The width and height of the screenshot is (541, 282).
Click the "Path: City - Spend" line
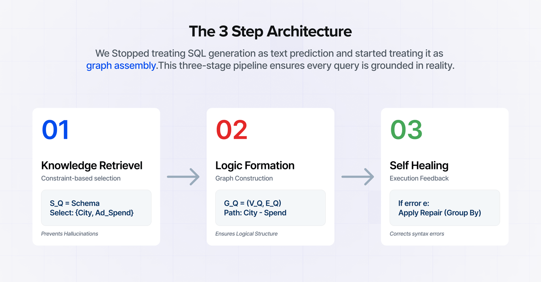point(255,213)
